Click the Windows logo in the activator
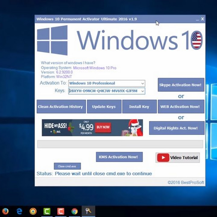The image size is (217, 217). pyautogui.click(x=52, y=40)
